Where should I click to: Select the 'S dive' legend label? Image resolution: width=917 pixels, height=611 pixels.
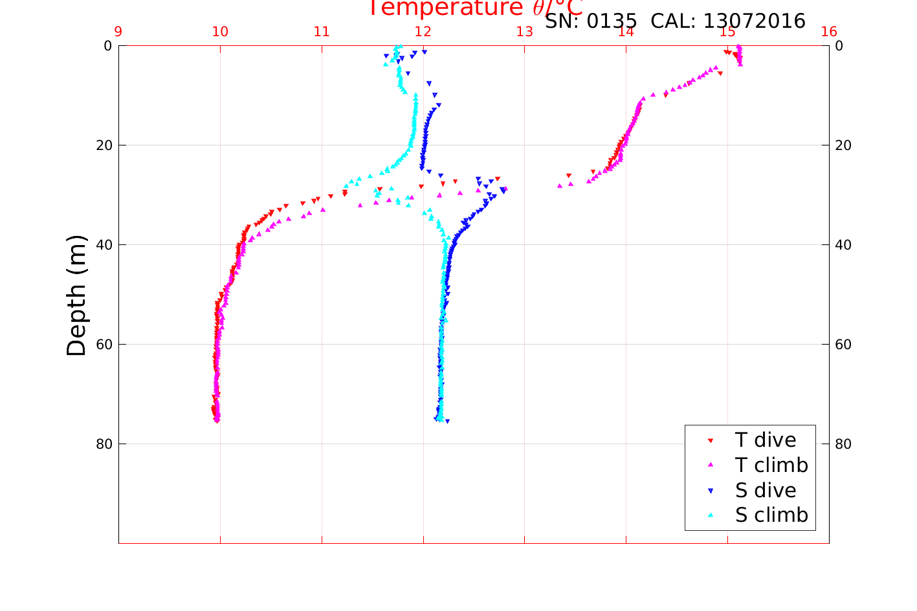click(765, 491)
